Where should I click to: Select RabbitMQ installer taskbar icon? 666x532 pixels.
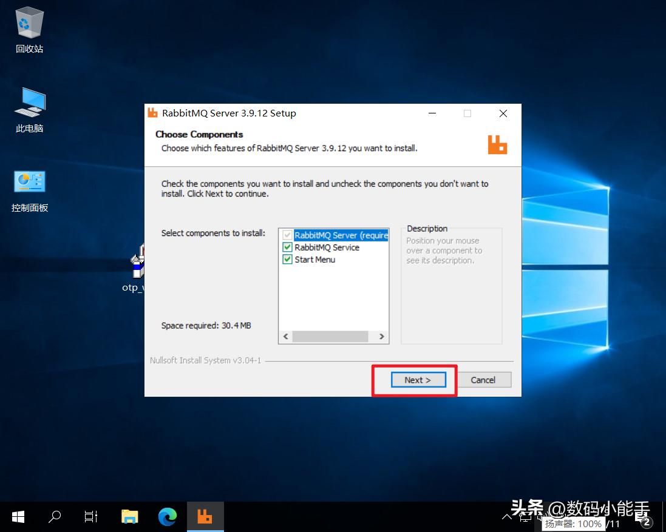pos(205,516)
